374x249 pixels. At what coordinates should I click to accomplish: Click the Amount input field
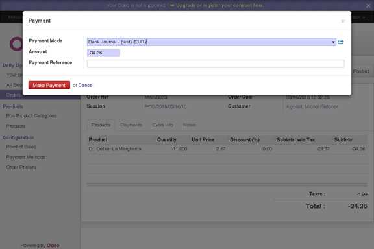(x=103, y=53)
